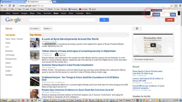Select Sports in the news sidebar
Screen dimensions: 182x102
(x=8, y=63)
